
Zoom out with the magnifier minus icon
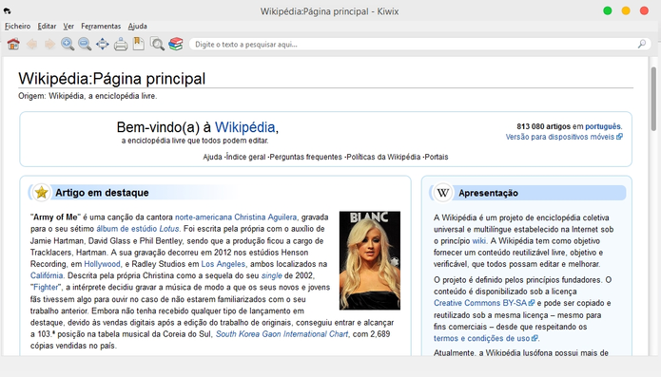click(x=85, y=44)
